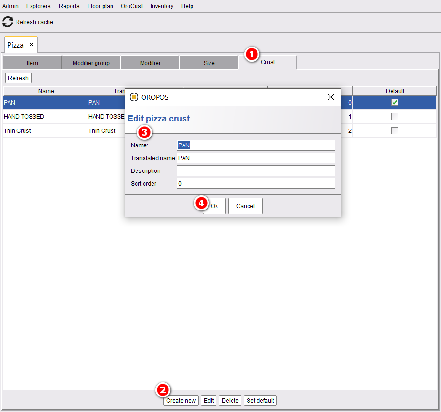Open the Reports menu
Screen dimensions: 441x412
coord(69,6)
